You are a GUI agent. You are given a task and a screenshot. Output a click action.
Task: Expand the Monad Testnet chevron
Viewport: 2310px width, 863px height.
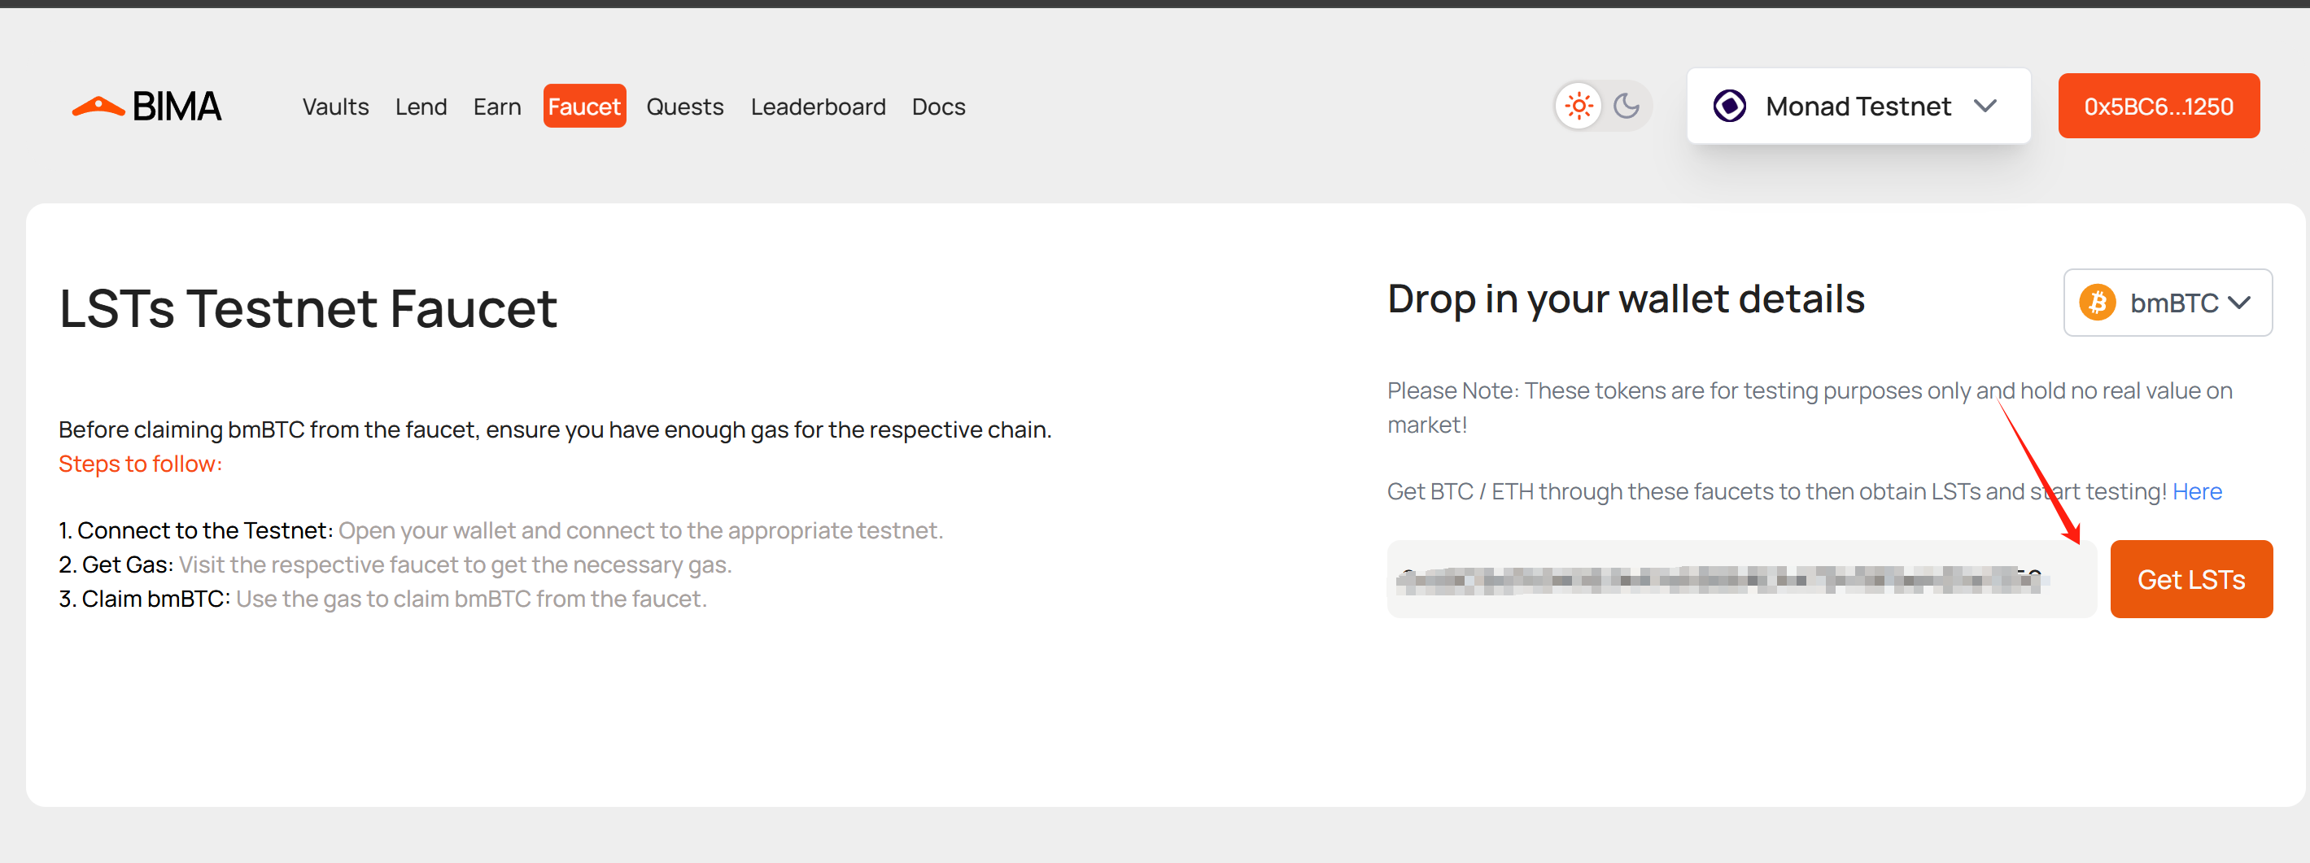tap(1985, 107)
